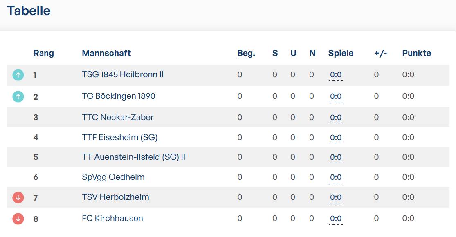Click the Punkte column header
This screenshot has width=456, height=237.
pyautogui.click(x=416, y=53)
